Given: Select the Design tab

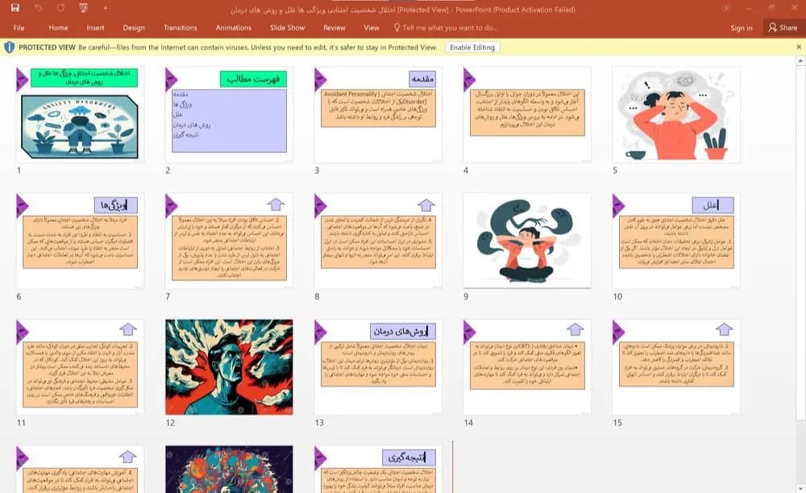Looking at the screenshot, I should [x=134, y=27].
